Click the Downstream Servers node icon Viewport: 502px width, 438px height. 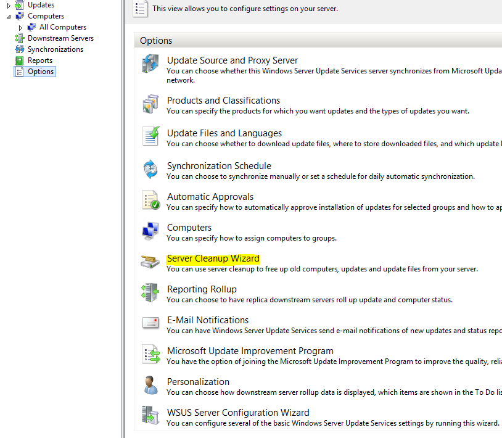point(20,38)
